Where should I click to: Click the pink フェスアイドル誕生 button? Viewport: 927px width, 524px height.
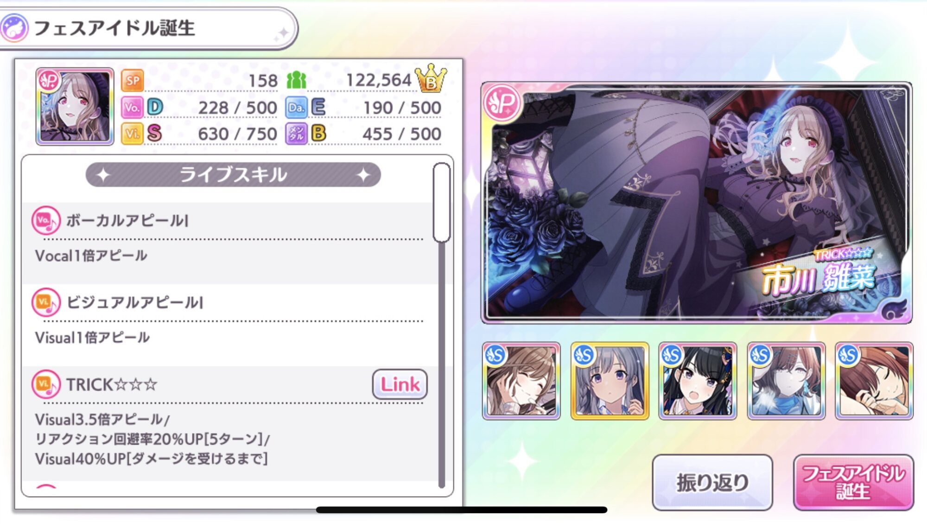point(853,482)
